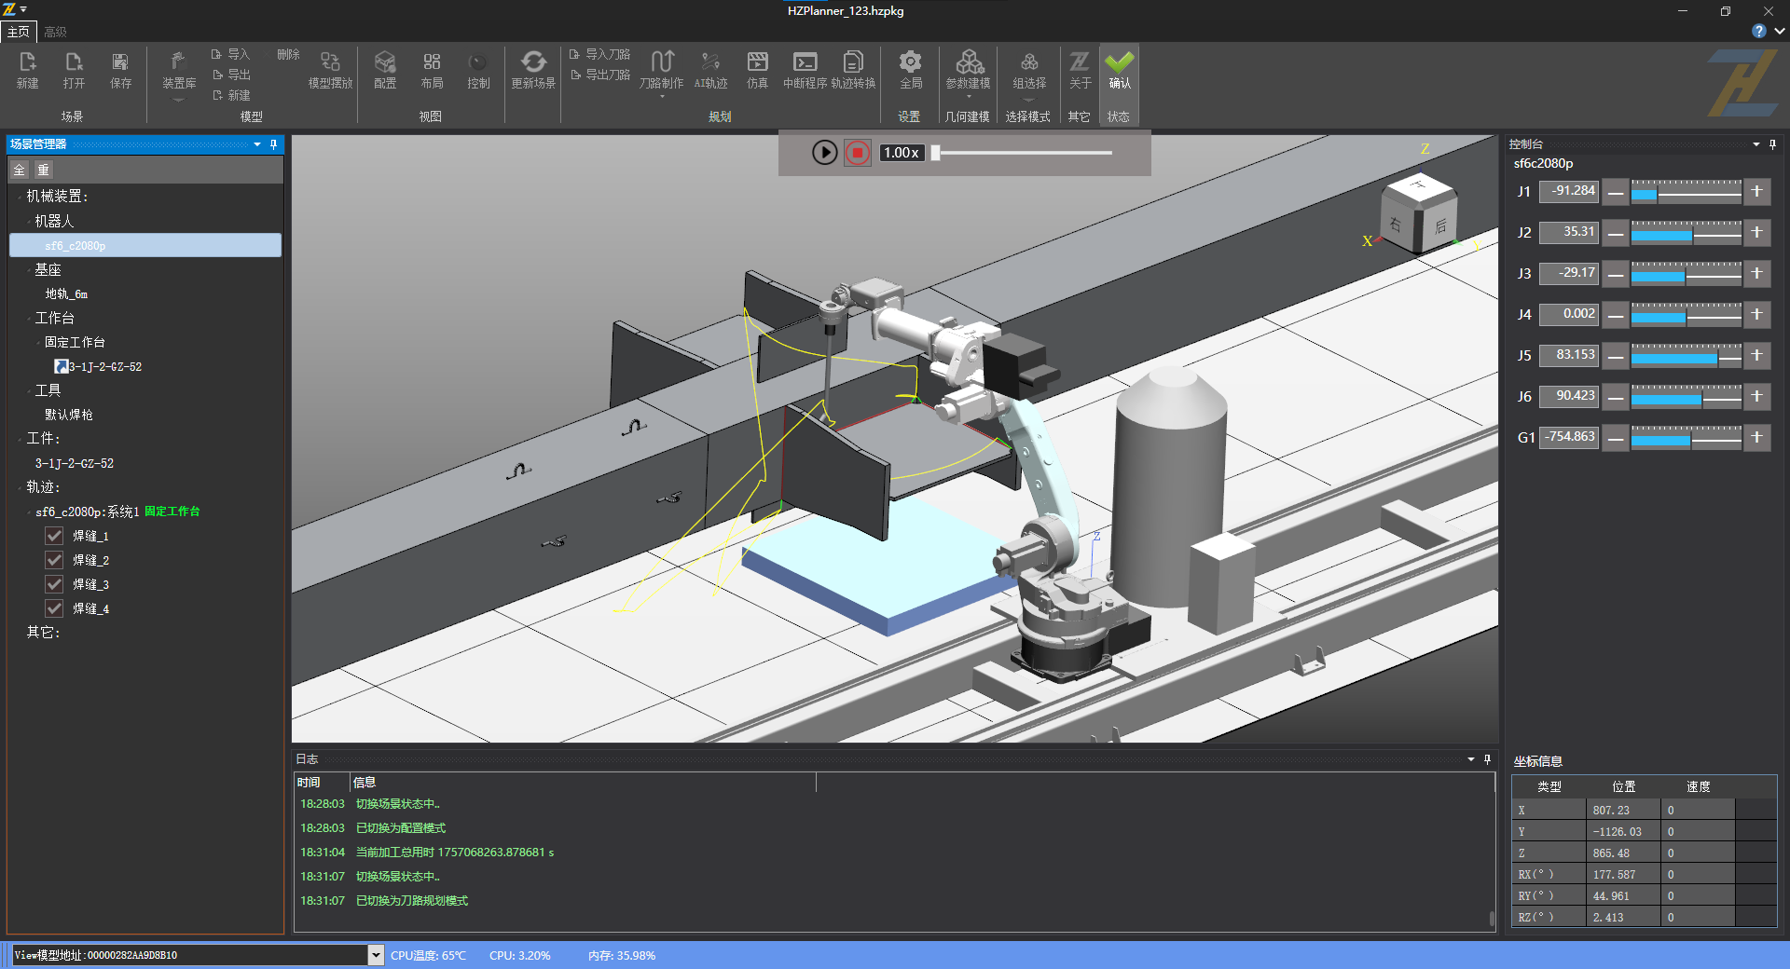
Task: Open the View模型地址 combo box dropdown
Action: 376,955
